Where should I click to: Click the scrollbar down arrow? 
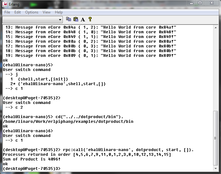(216, 168)
